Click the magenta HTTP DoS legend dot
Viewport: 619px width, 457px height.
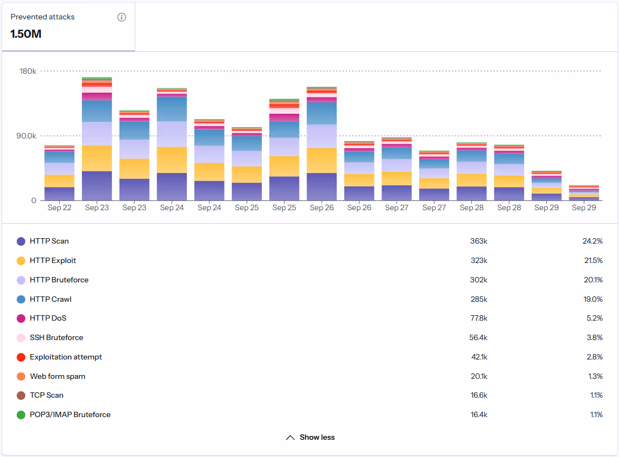pos(21,318)
